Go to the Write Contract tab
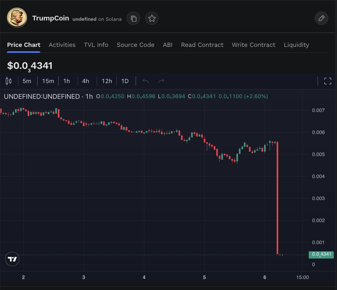Viewport: 337px width, 290px height. pos(254,45)
